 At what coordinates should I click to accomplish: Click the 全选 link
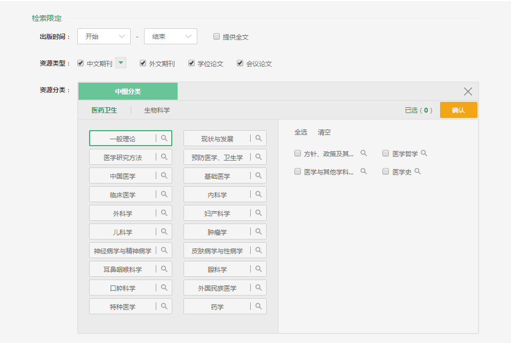pos(301,132)
